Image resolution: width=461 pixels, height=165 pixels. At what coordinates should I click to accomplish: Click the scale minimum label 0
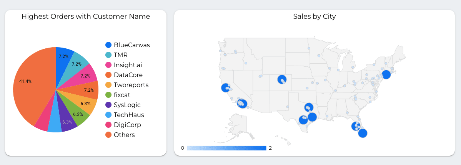(x=182, y=148)
